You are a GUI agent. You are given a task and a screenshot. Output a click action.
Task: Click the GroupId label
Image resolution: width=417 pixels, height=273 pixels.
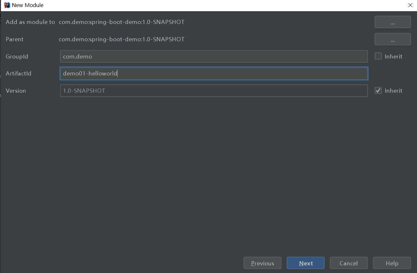tap(17, 57)
